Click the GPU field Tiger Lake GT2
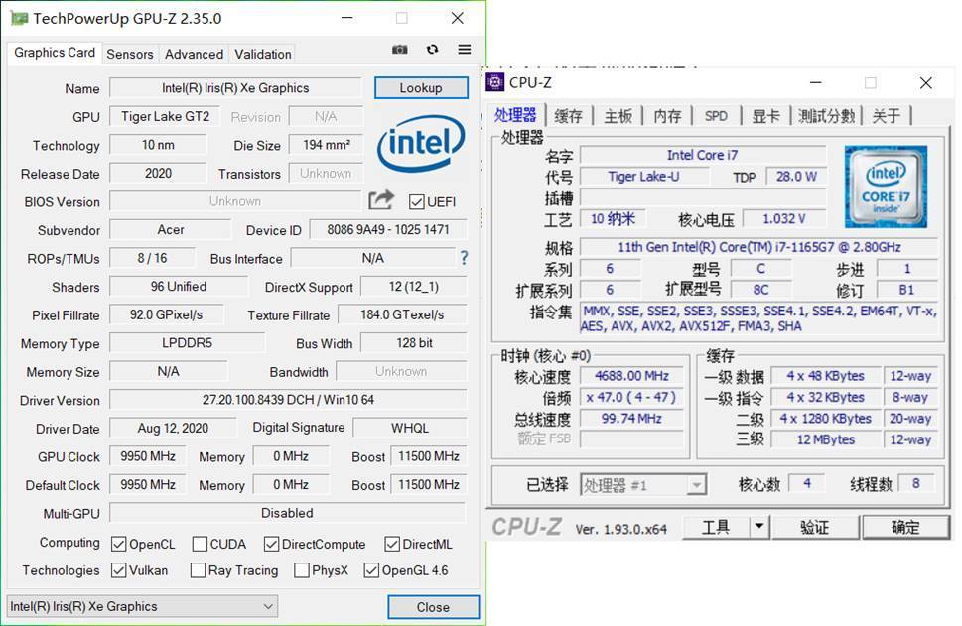This screenshot has height=626, width=962. [x=165, y=116]
